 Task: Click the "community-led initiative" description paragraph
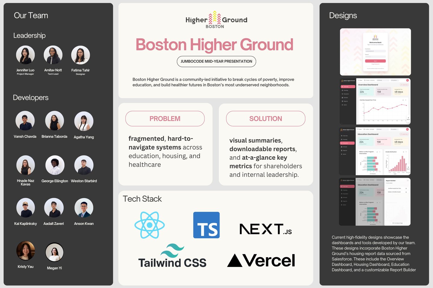tap(213, 82)
